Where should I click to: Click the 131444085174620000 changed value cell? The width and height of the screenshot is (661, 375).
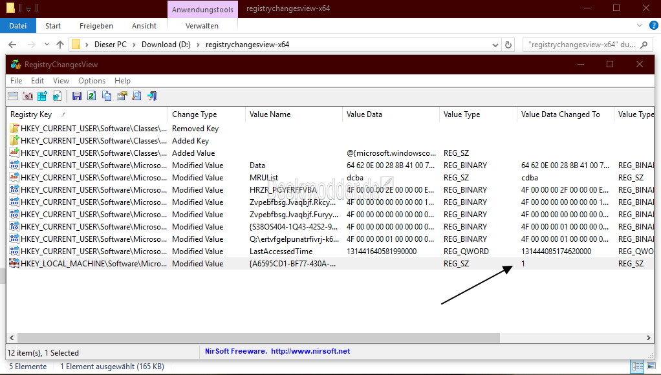tap(556, 251)
